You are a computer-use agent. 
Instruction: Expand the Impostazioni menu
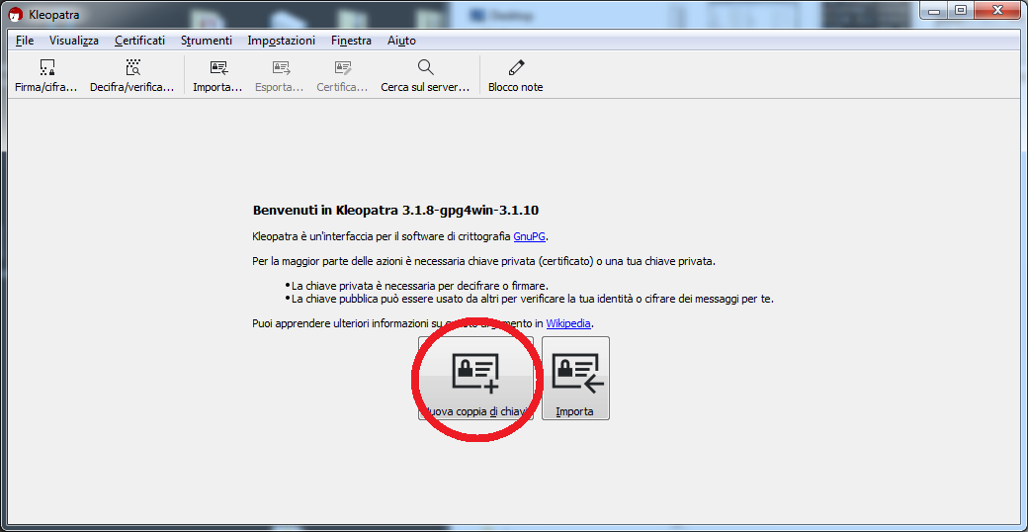[282, 41]
